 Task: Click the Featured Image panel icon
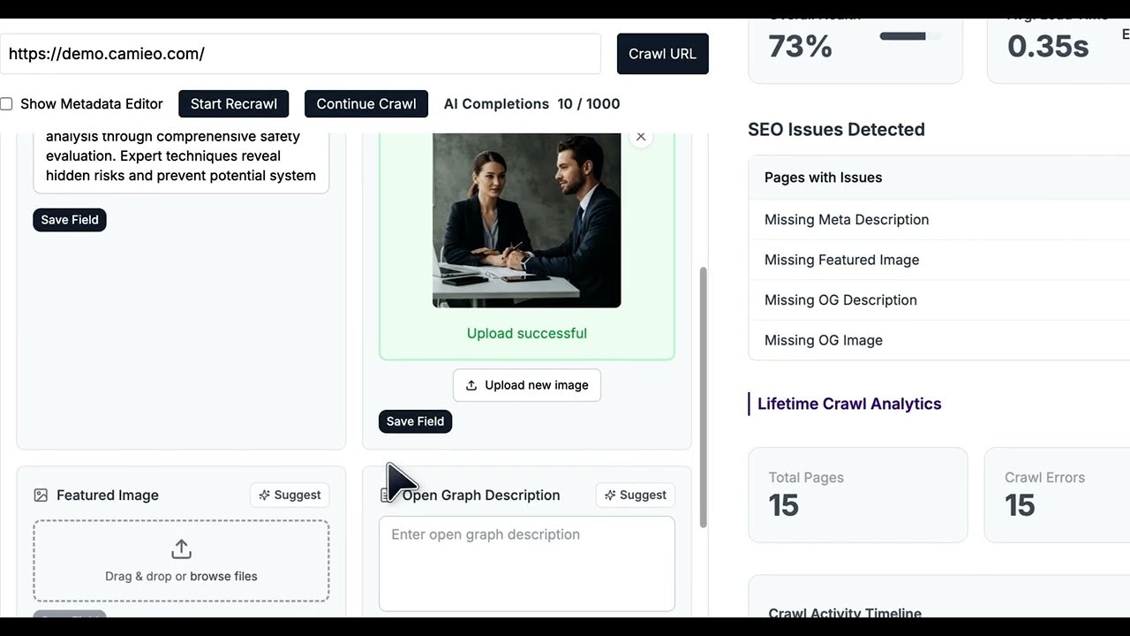point(41,496)
